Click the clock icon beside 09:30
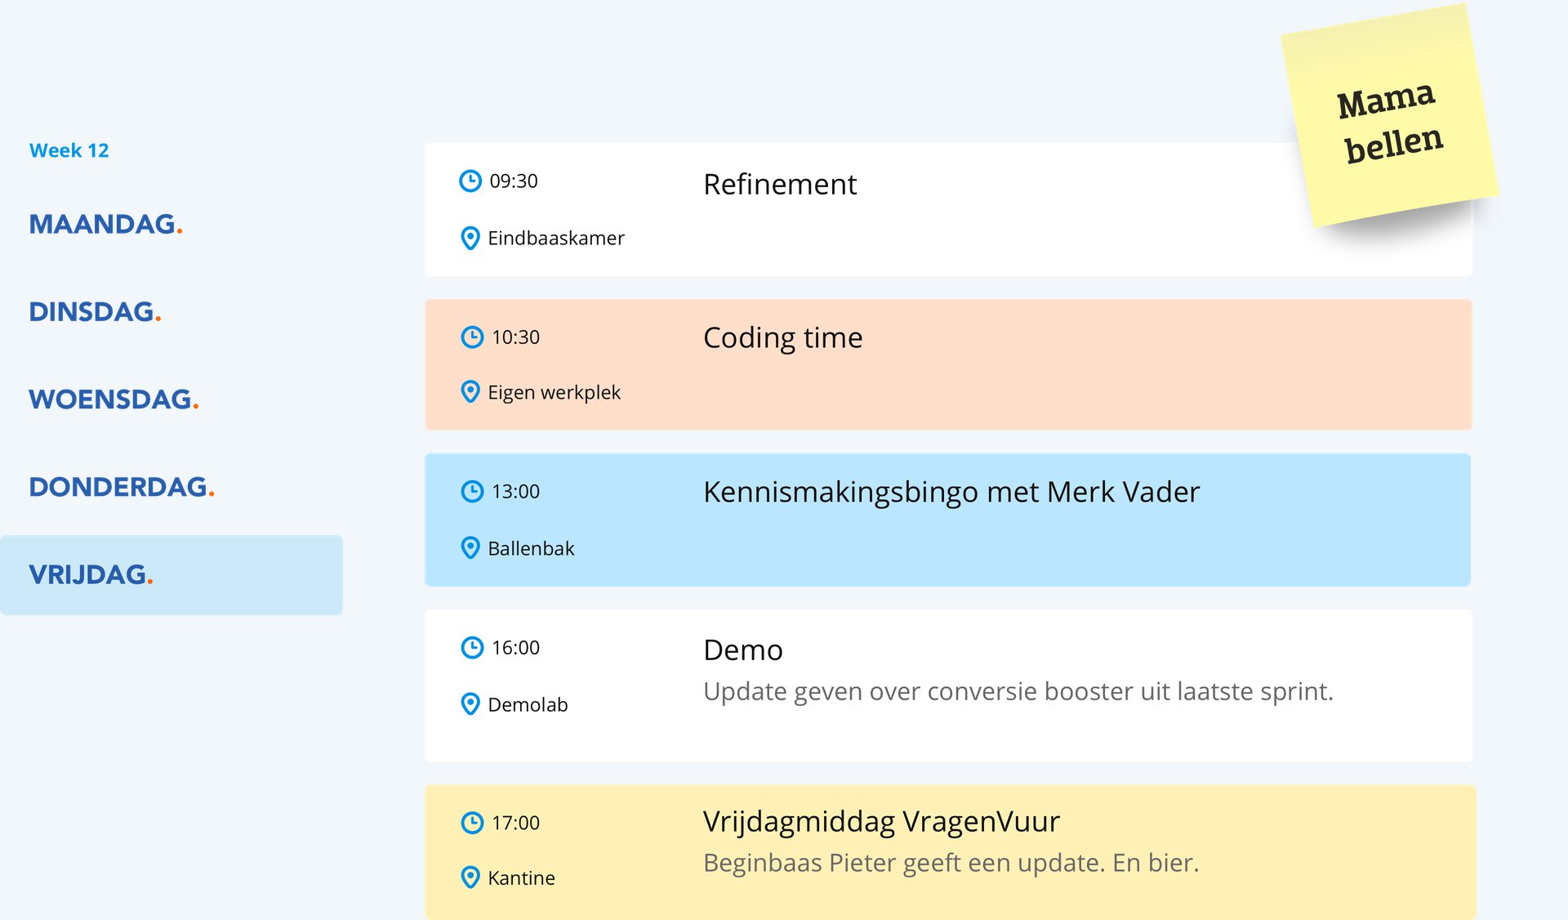Image resolution: width=1568 pixels, height=920 pixels. pos(470,181)
